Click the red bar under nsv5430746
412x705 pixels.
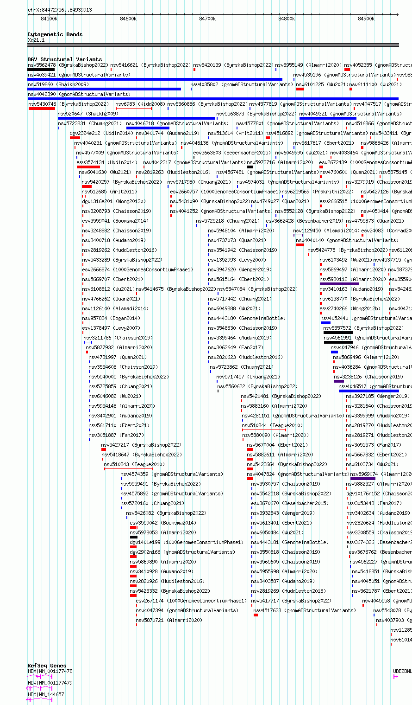click(x=42, y=109)
